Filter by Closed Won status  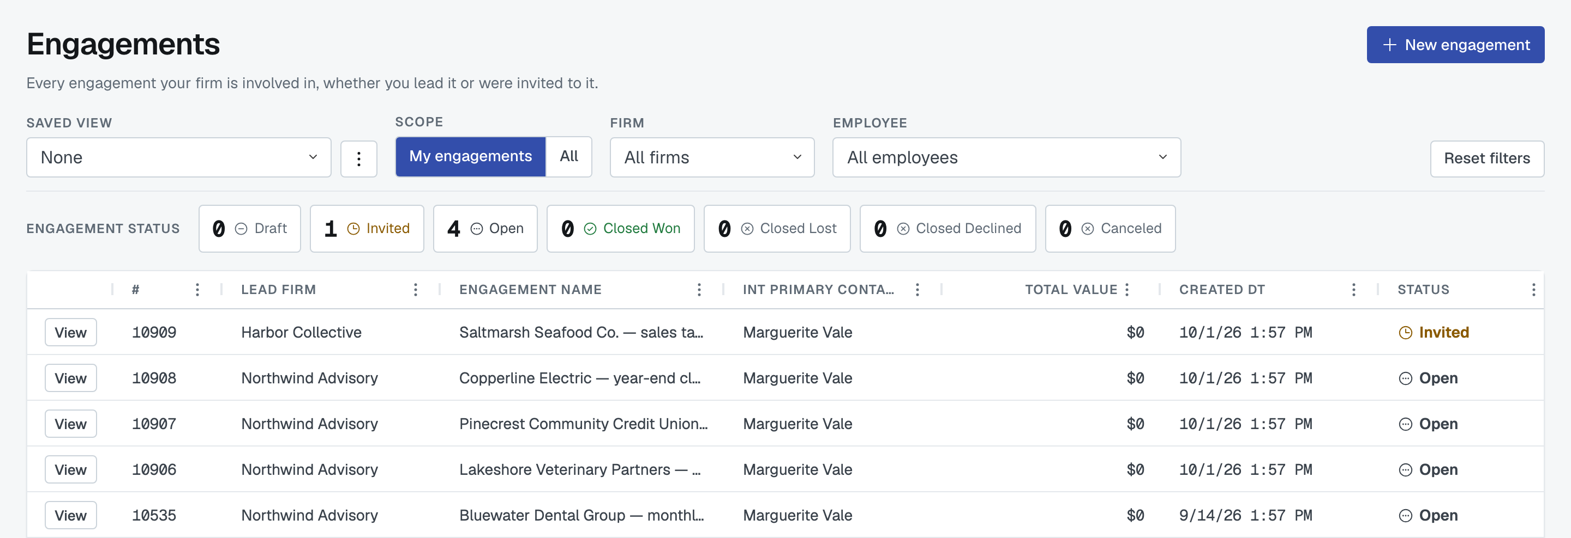(620, 229)
